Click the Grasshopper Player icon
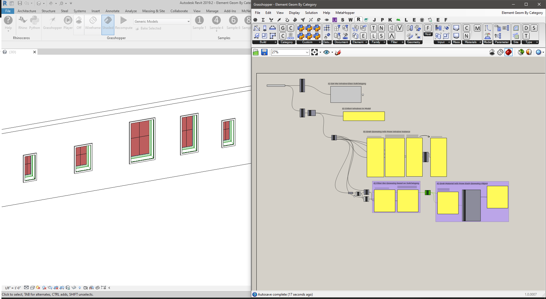 point(68,22)
